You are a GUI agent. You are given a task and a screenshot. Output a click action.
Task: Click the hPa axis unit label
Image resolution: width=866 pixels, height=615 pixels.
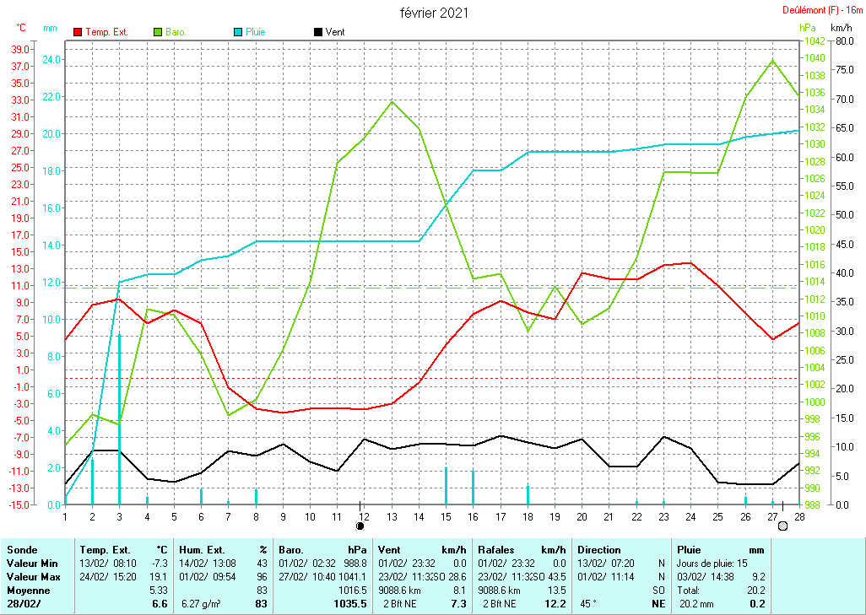(x=808, y=28)
